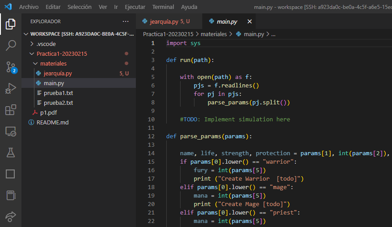Click the print "Create Warrior [todo]" line

[x=249, y=178]
